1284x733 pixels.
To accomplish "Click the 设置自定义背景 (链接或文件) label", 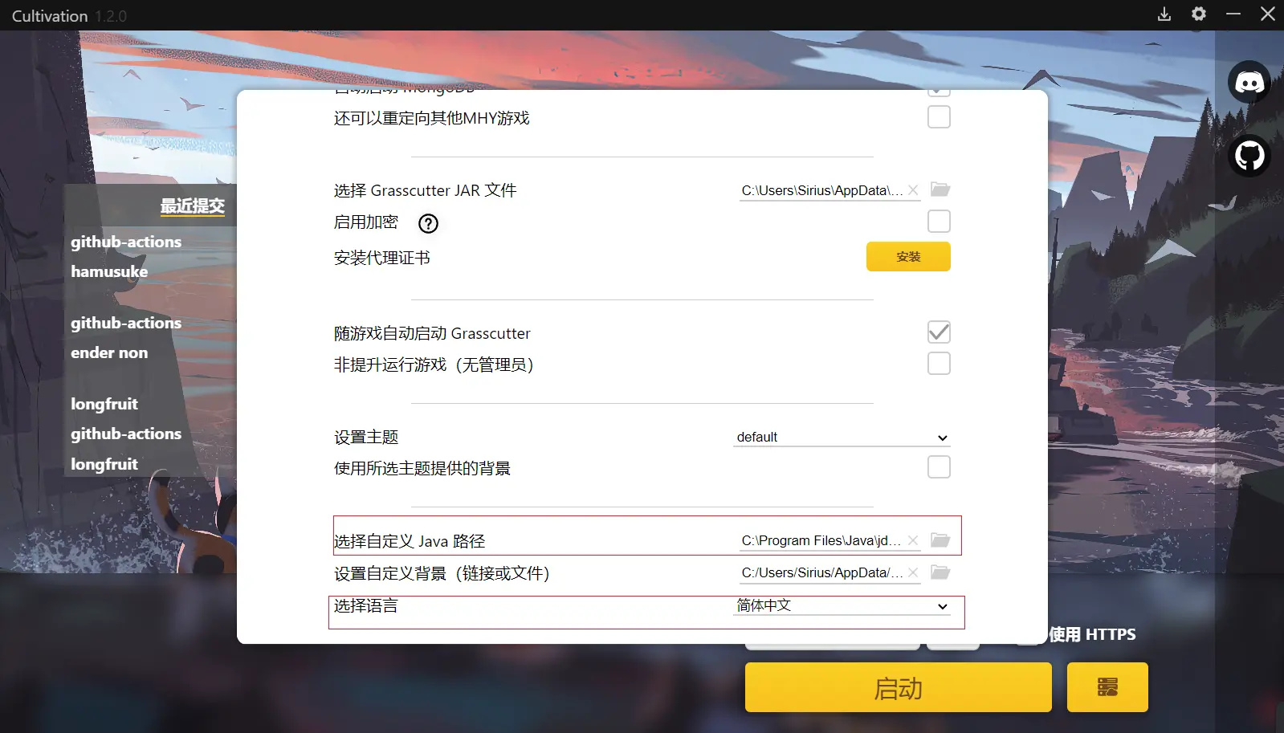I will [442, 573].
